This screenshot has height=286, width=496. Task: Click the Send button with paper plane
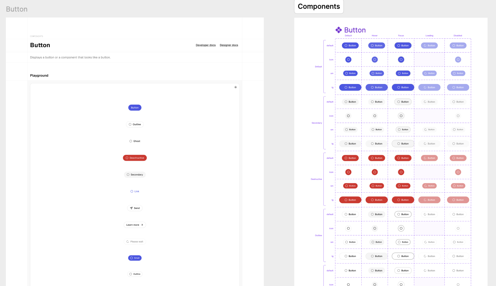click(x=135, y=208)
